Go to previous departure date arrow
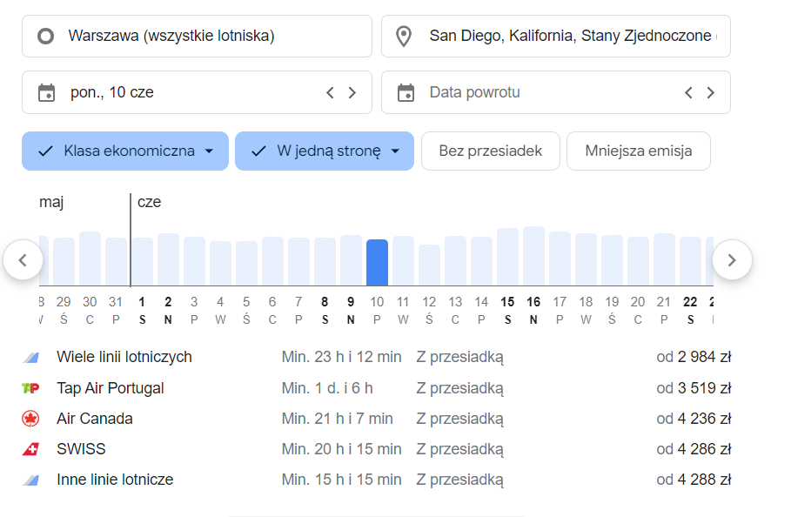Image resolution: width=791 pixels, height=517 pixels. click(x=330, y=92)
